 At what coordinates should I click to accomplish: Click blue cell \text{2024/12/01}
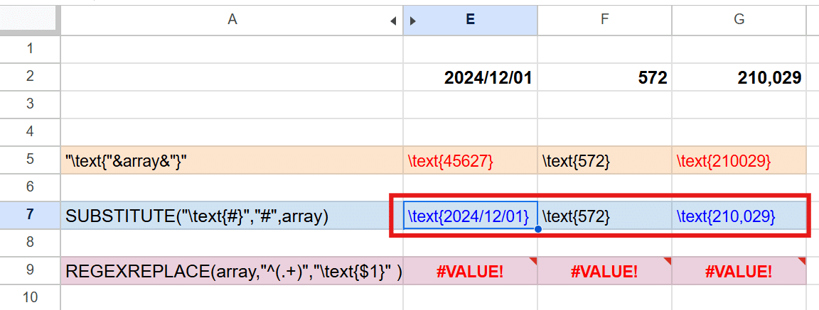pos(470,215)
